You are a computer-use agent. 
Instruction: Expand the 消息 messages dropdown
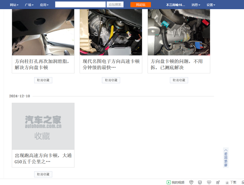pos(196,5)
